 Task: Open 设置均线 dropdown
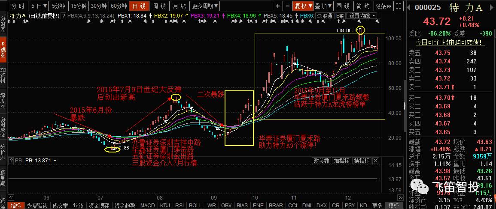pos(362,15)
